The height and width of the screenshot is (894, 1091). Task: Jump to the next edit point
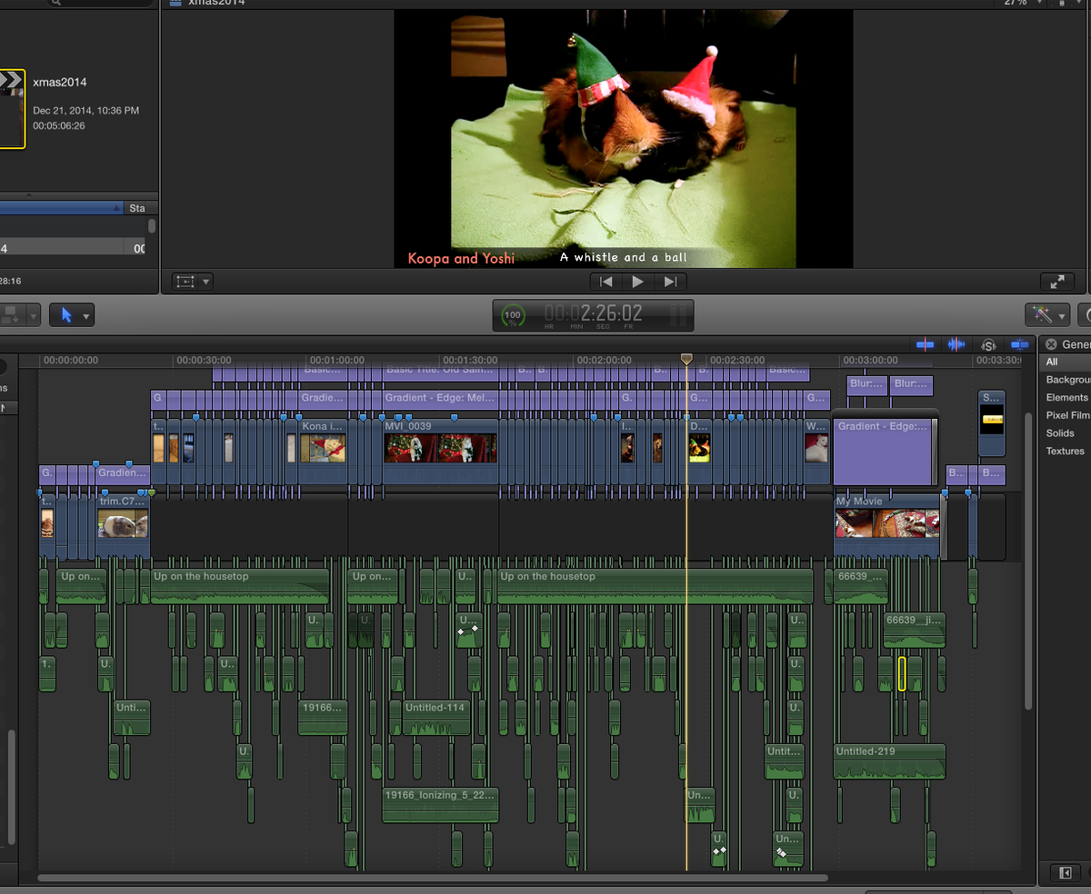click(x=670, y=282)
